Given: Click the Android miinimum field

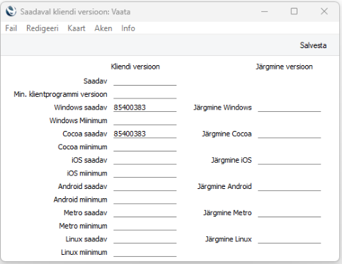Looking at the screenshot, I should click(145, 200).
